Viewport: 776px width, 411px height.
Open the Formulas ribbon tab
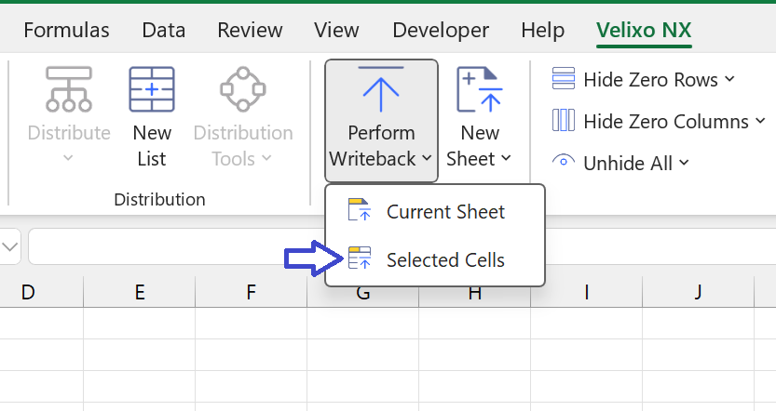click(66, 30)
